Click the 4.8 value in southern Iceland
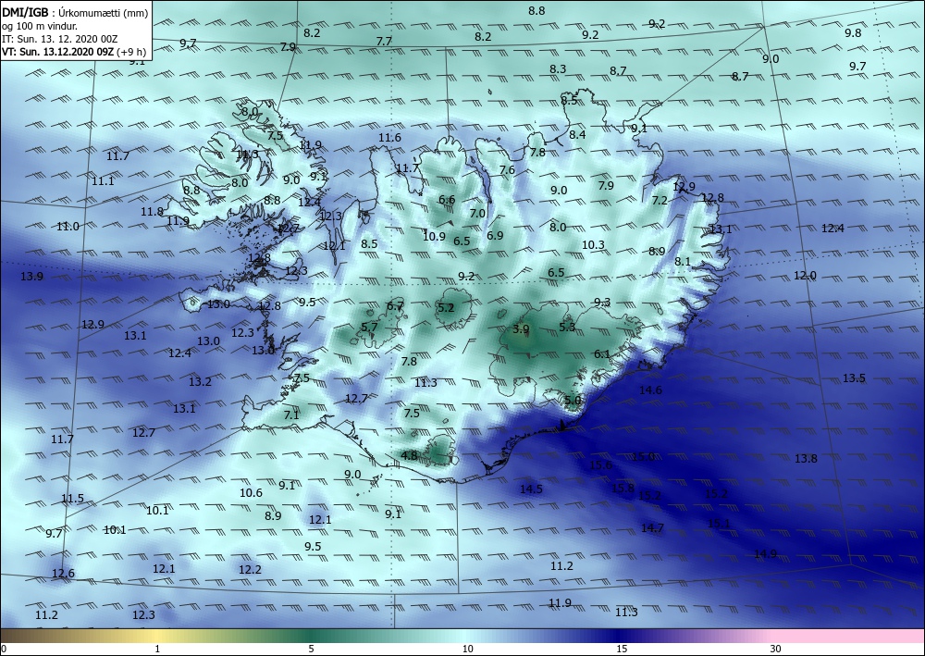Image resolution: width=925 pixels, height=656 pixels. coord(409,455)
